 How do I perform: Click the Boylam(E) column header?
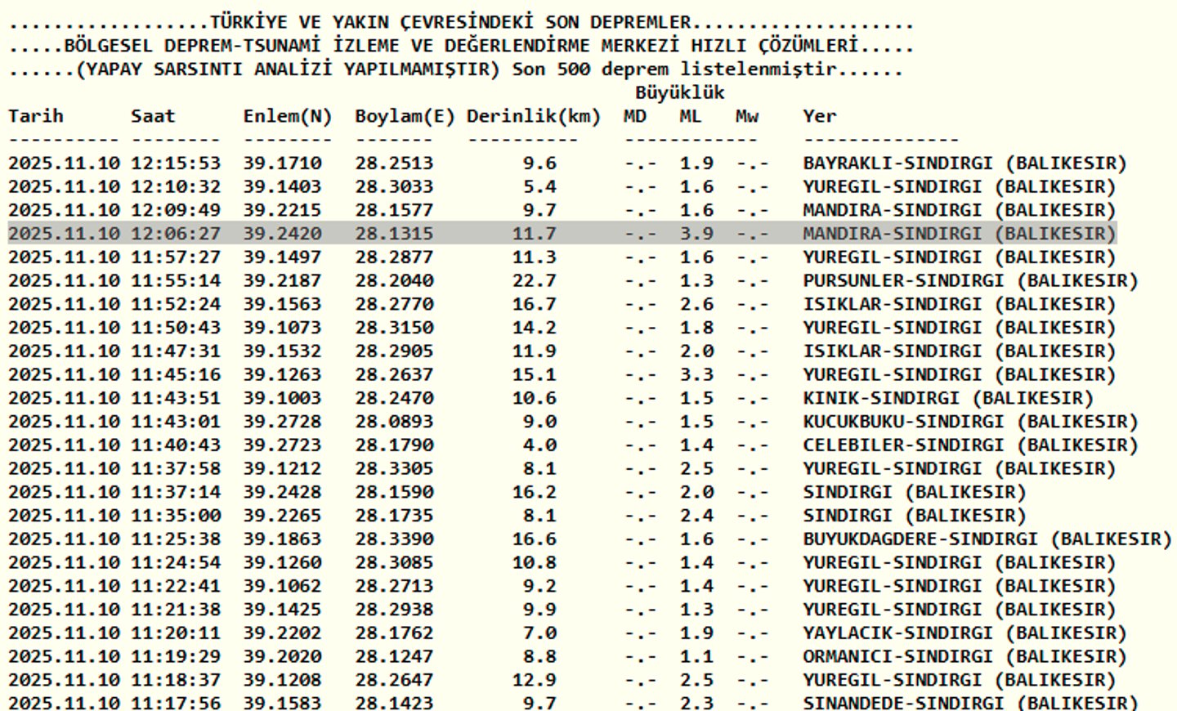click(405, 117)
